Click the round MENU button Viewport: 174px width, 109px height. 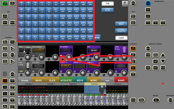coord(133,3)
